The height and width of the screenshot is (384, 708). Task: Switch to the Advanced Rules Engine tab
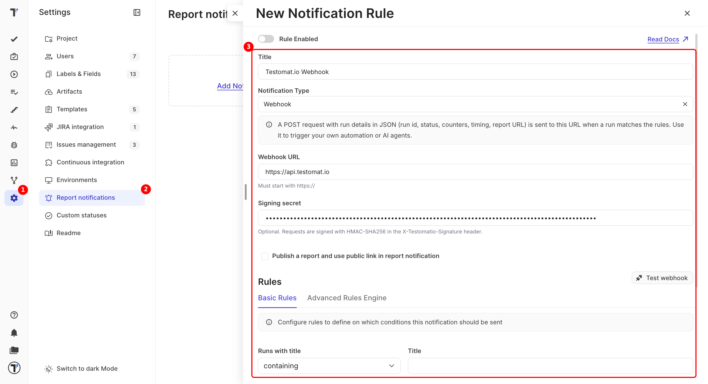(x=347, y=298)
